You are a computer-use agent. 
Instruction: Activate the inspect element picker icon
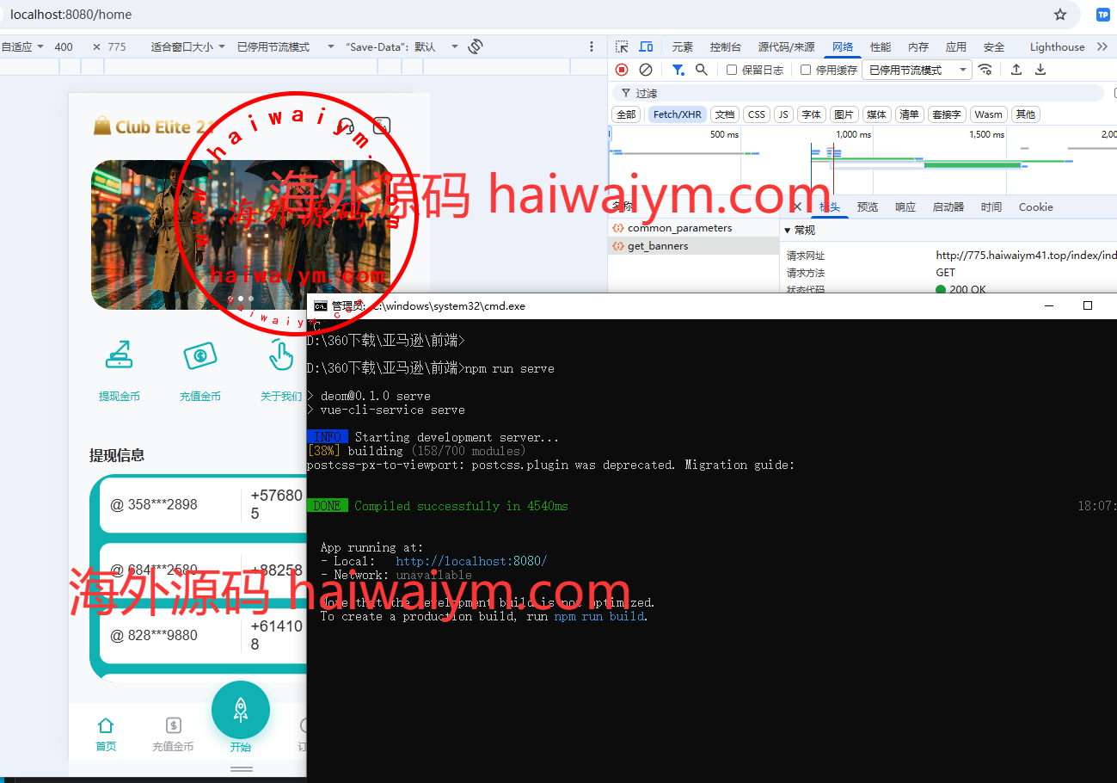click(x=622, y=46)
